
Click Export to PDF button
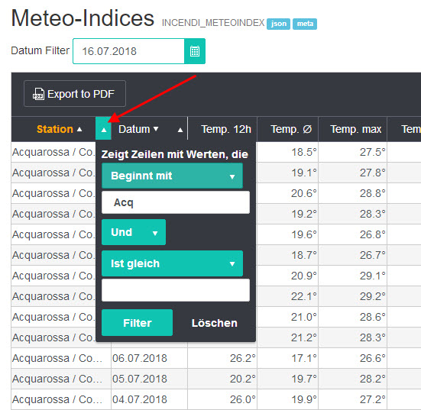click(75, 94)
